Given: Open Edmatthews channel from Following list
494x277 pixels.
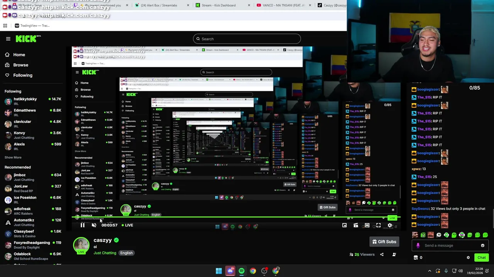Looking at the screenshot, I should pyautogui.click(x=33, y=113).
